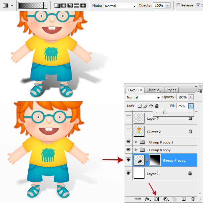Click the Gradient tool preset icon
The height and width of the screenshot is (203, 203).
point(5,5)
